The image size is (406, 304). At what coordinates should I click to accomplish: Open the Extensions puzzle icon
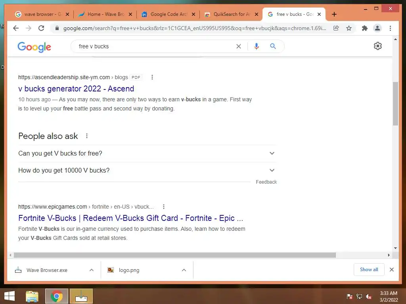pos(365,28)
